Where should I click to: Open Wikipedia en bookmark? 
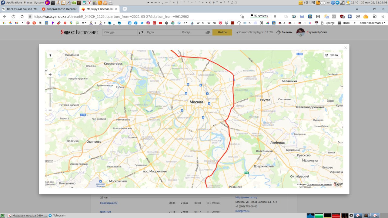[x=211, y=23]
